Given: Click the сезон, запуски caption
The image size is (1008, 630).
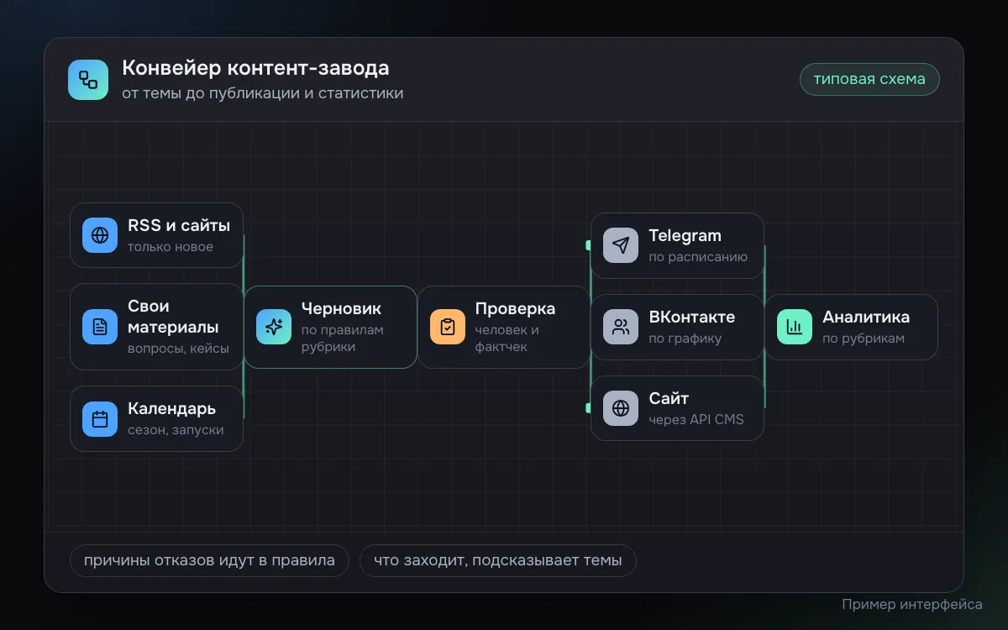Looking at the screenshot, I should 176,430.
